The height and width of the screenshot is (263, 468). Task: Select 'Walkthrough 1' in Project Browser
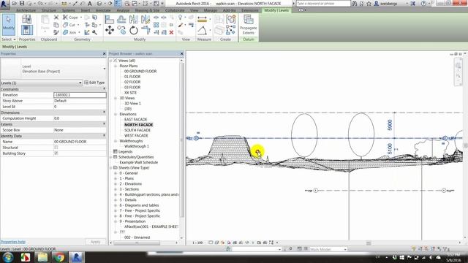pos(137,146)
